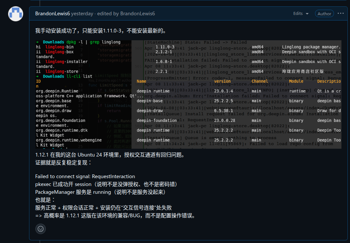Open the three-dot comment options menu

[341, 13]
